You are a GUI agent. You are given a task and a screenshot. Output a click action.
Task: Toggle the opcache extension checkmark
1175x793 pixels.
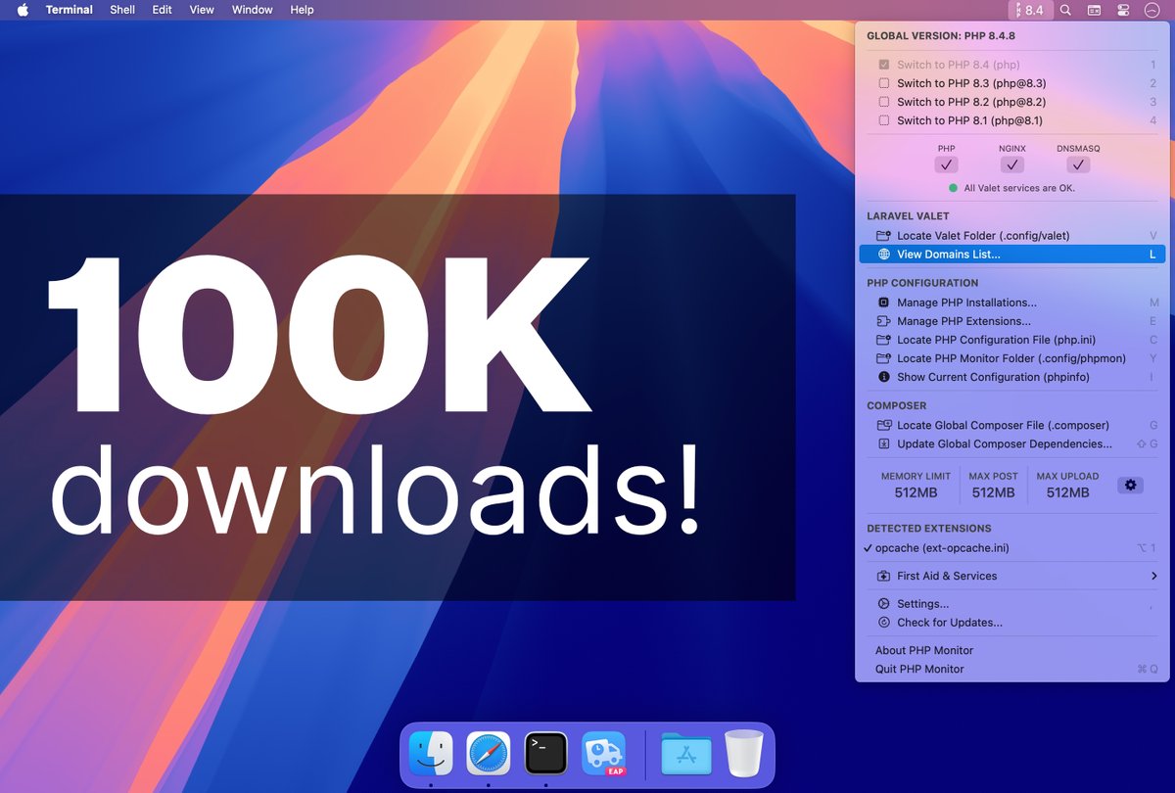click(x=869, y=548)
